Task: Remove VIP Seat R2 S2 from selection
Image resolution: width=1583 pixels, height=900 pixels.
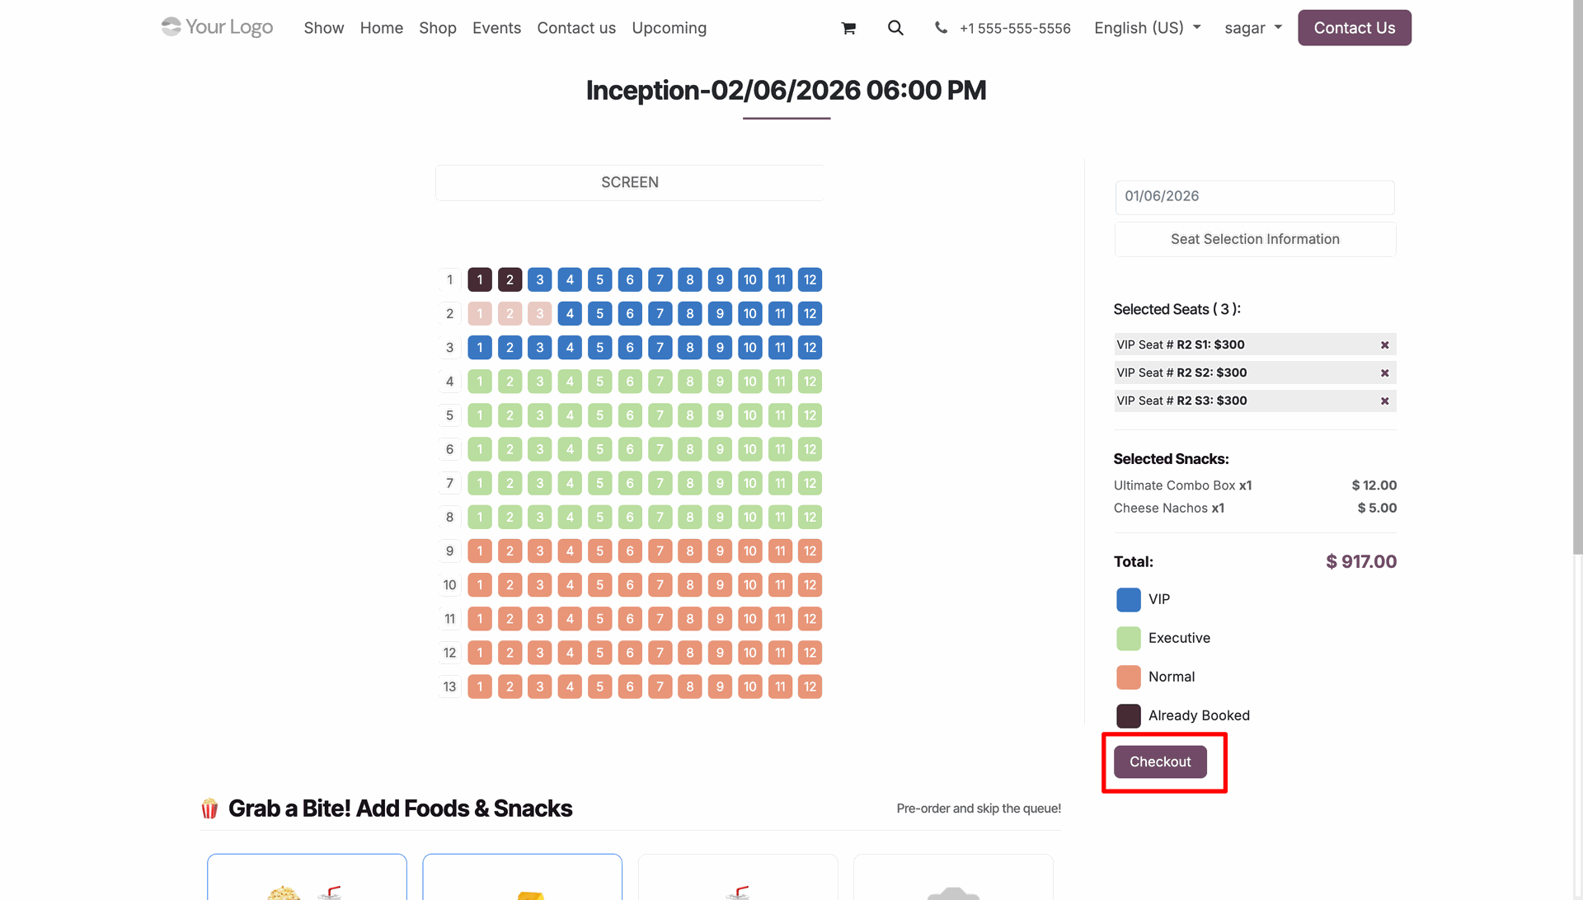Action: [x=1385, y=373]
